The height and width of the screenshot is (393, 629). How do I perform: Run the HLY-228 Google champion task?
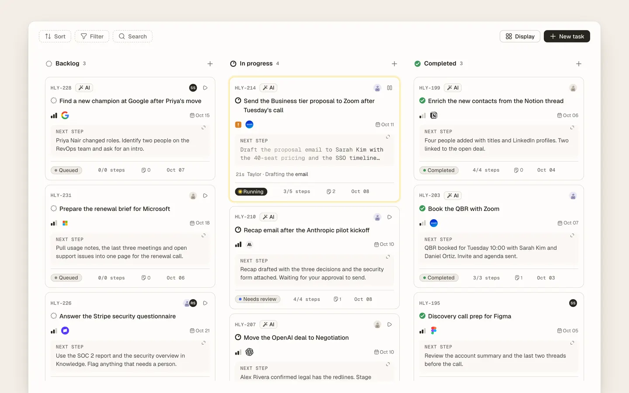(x=205, y=88)
